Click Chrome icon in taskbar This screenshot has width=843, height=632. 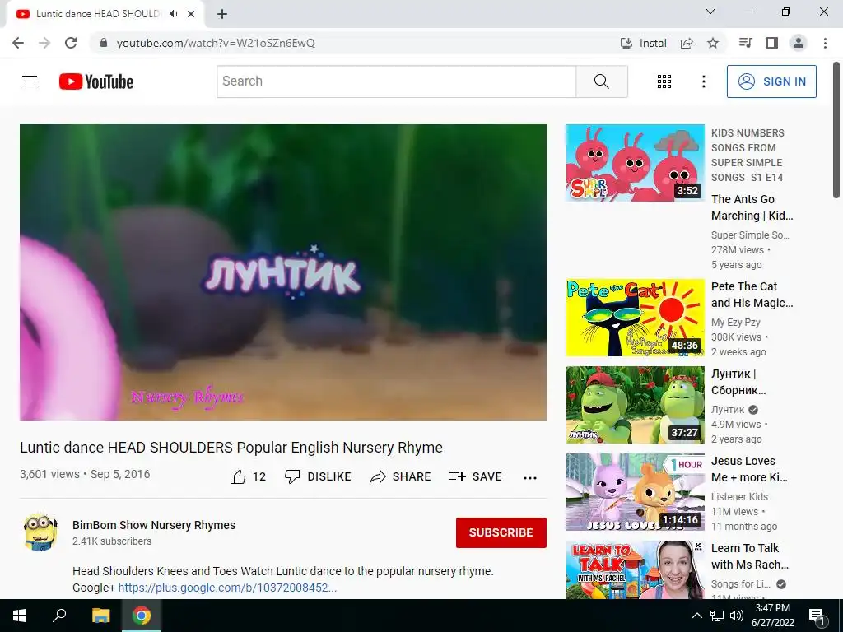click(x=142, y=616)
